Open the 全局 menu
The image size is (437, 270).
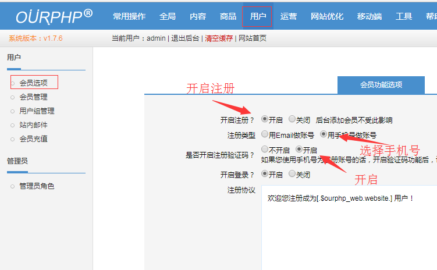(x=167, y=16)
